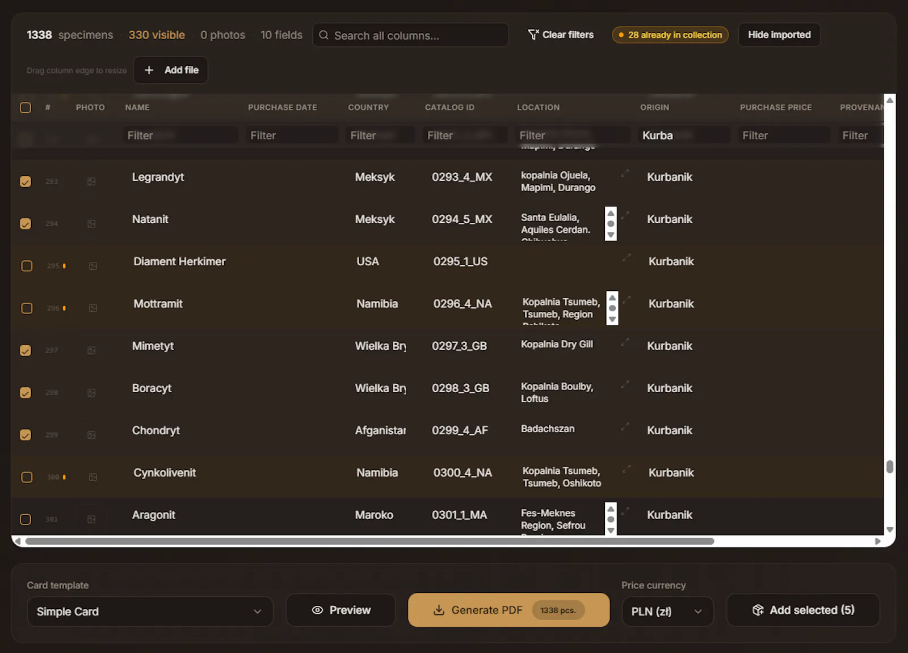The width and height of the screenshot is (908, 653).
Task: Sort by the COUNTRY column header
Action: [x=368, y=107]
